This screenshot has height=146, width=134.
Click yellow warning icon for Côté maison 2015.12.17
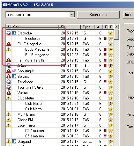9,125
